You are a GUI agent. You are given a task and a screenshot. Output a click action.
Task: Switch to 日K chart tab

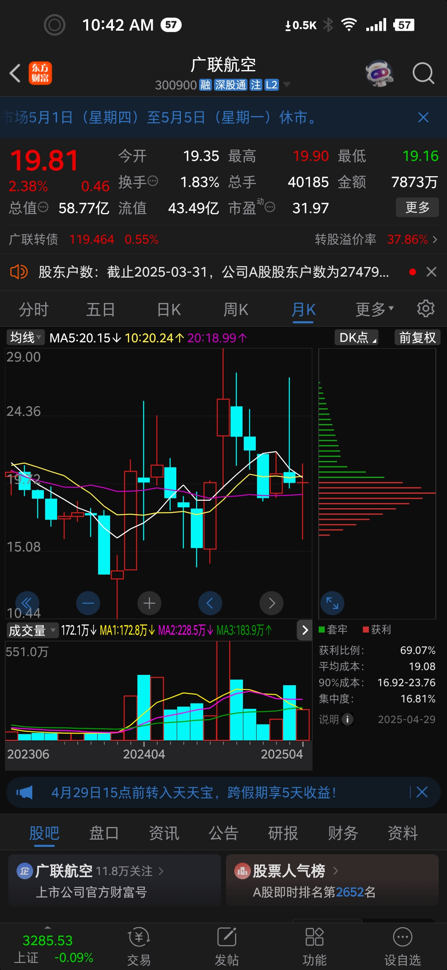tap(169, 309)
